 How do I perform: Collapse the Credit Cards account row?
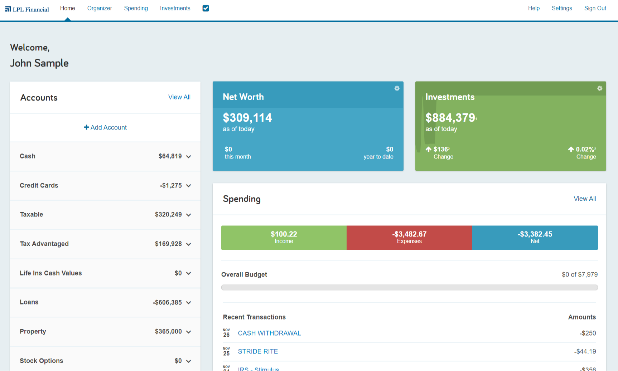coord(189,186)
